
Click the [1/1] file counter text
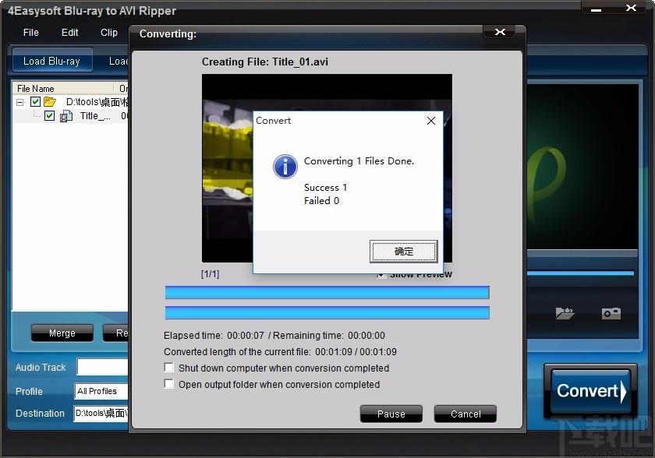pyautogui.click(x=210, y=274)
